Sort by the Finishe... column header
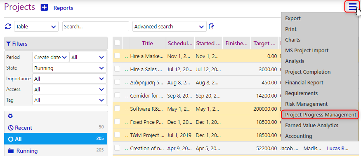 point(237,43)
